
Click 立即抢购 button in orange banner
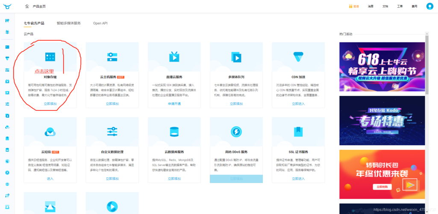tap(382, 187)
